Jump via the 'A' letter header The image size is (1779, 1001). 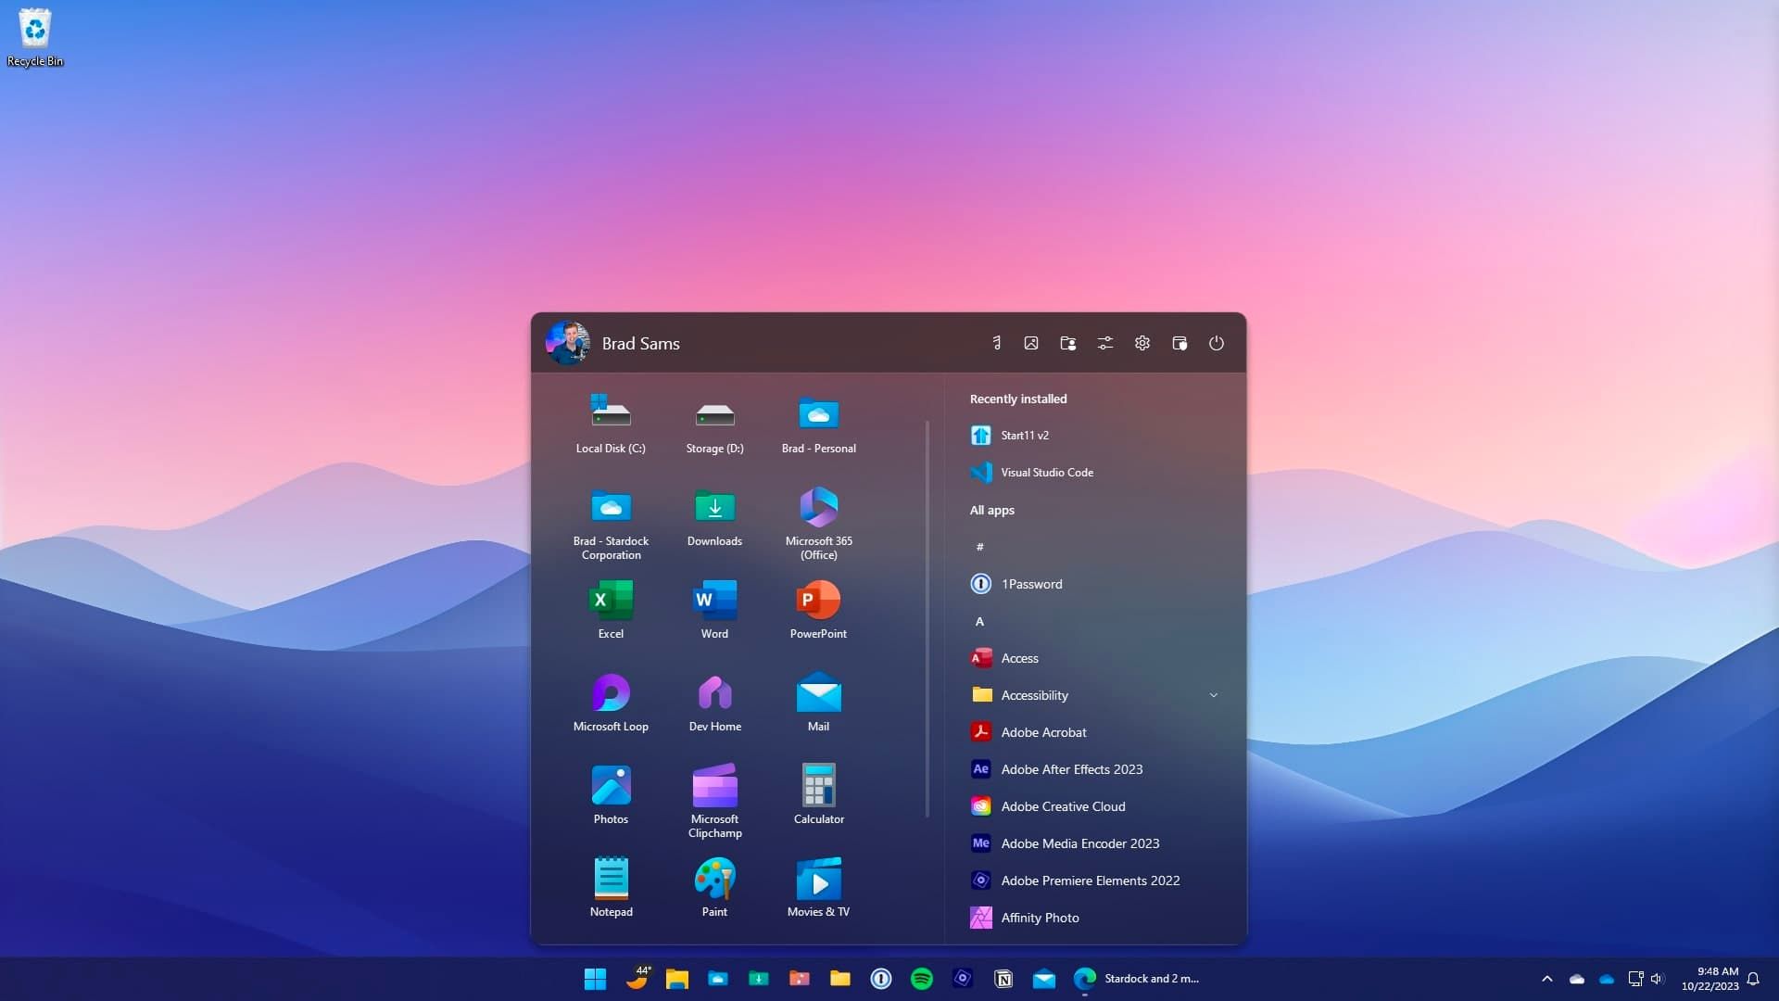point(979,621)
